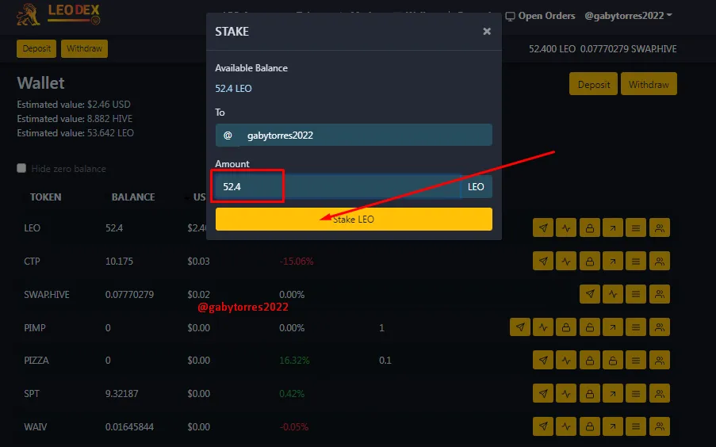Click the people icon in WAIV row
The width and height of the screenshot is (716, 447).
(660, 426)
